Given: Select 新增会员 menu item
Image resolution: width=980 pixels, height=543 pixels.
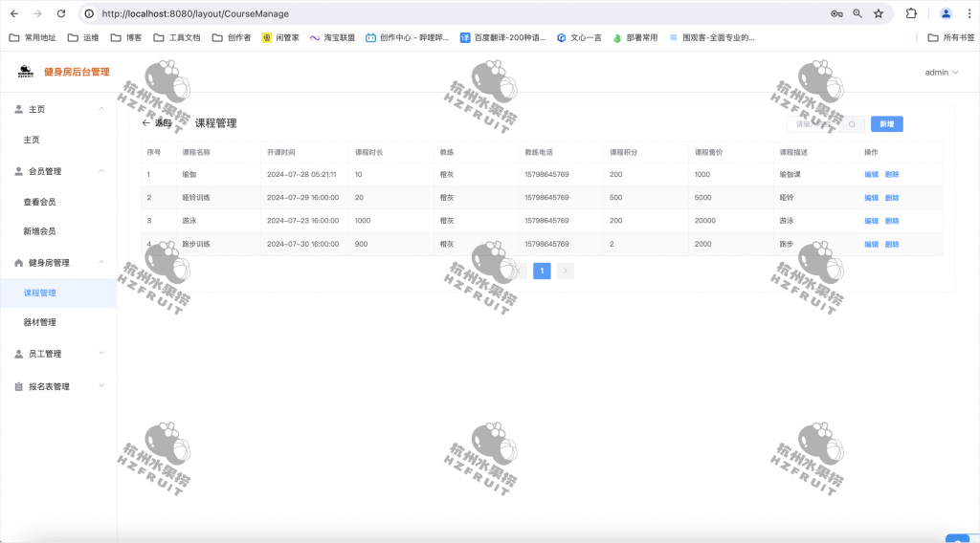Looking at the screenshot, I should pyautogui.click(x=58, y=231).
